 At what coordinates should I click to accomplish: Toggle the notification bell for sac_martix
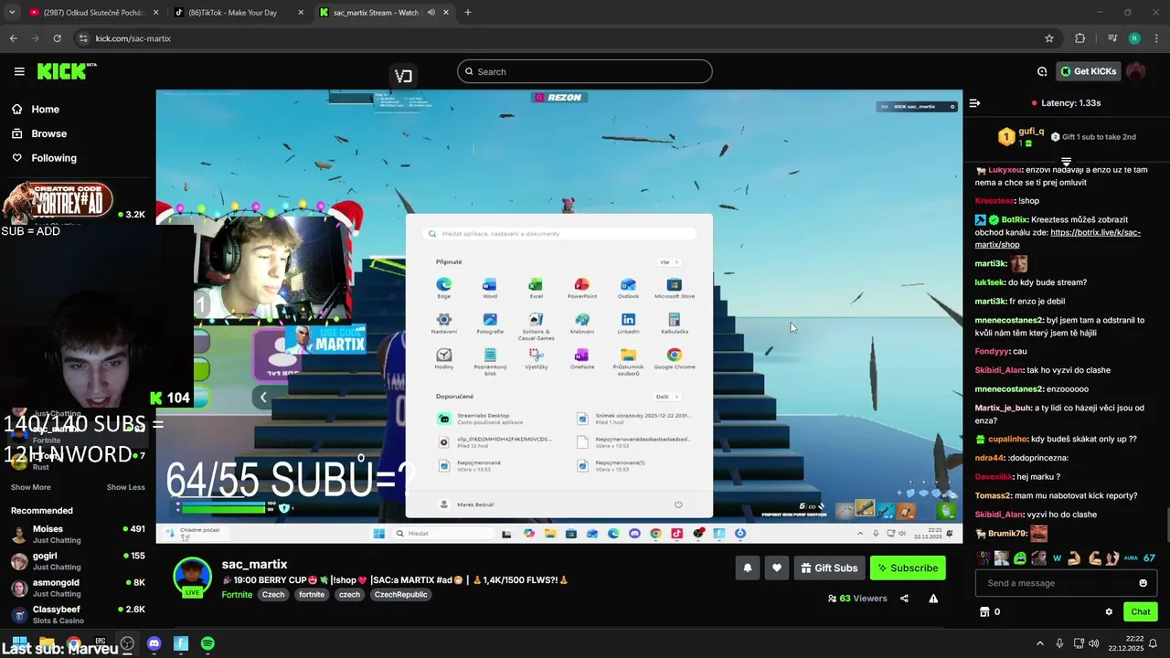(747, 568)
